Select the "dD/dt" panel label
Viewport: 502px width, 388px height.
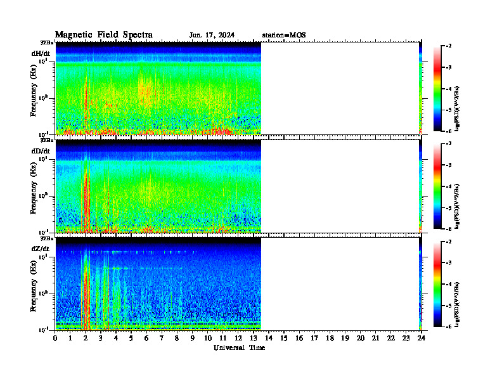tap(41, 151)
